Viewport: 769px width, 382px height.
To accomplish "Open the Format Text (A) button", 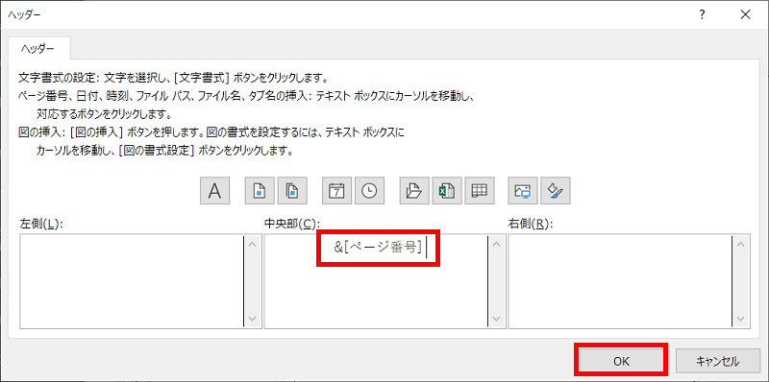I will (214, 190).
